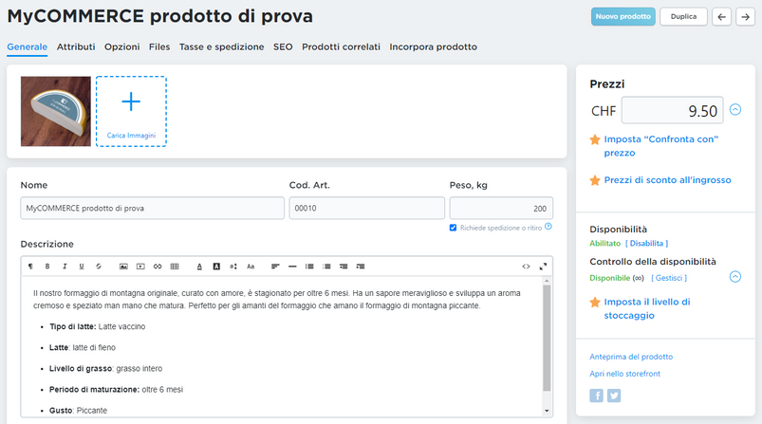Screen dimensions: 762x424
Task: Click the indent icon in editor
Action: coord(361,267)
